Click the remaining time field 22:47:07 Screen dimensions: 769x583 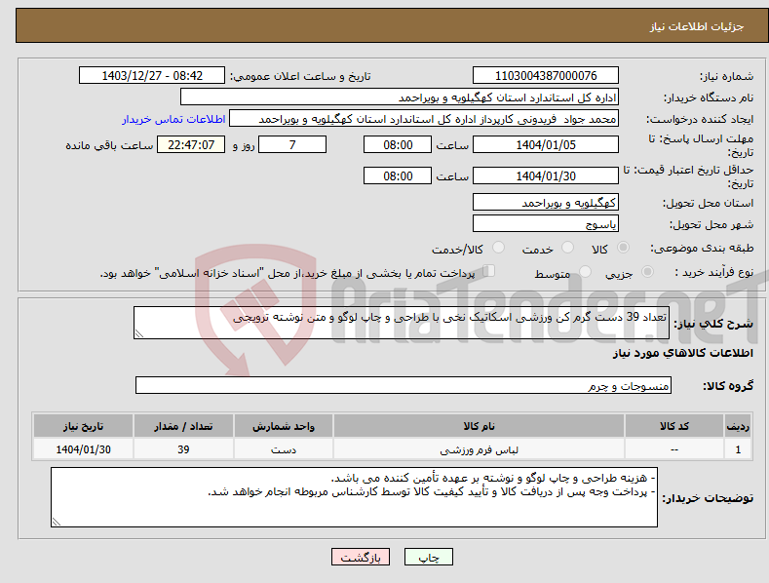pyautogui.click(x=191, y=144)
